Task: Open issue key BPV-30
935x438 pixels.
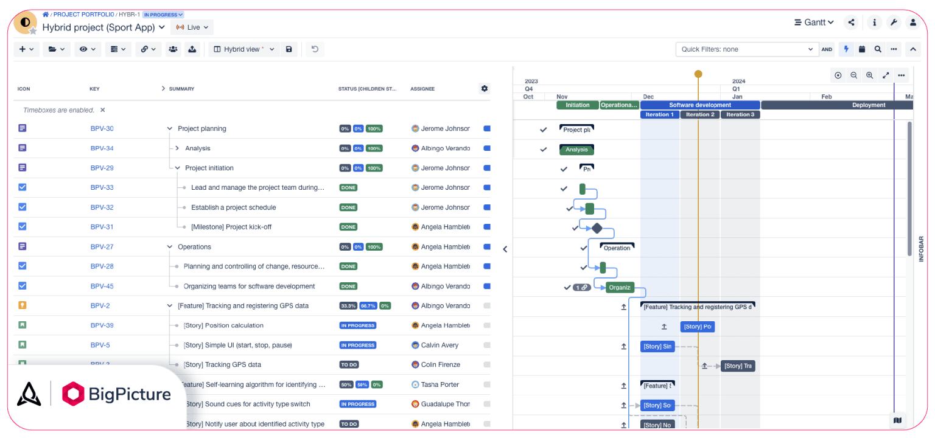Action: (102, 128)
